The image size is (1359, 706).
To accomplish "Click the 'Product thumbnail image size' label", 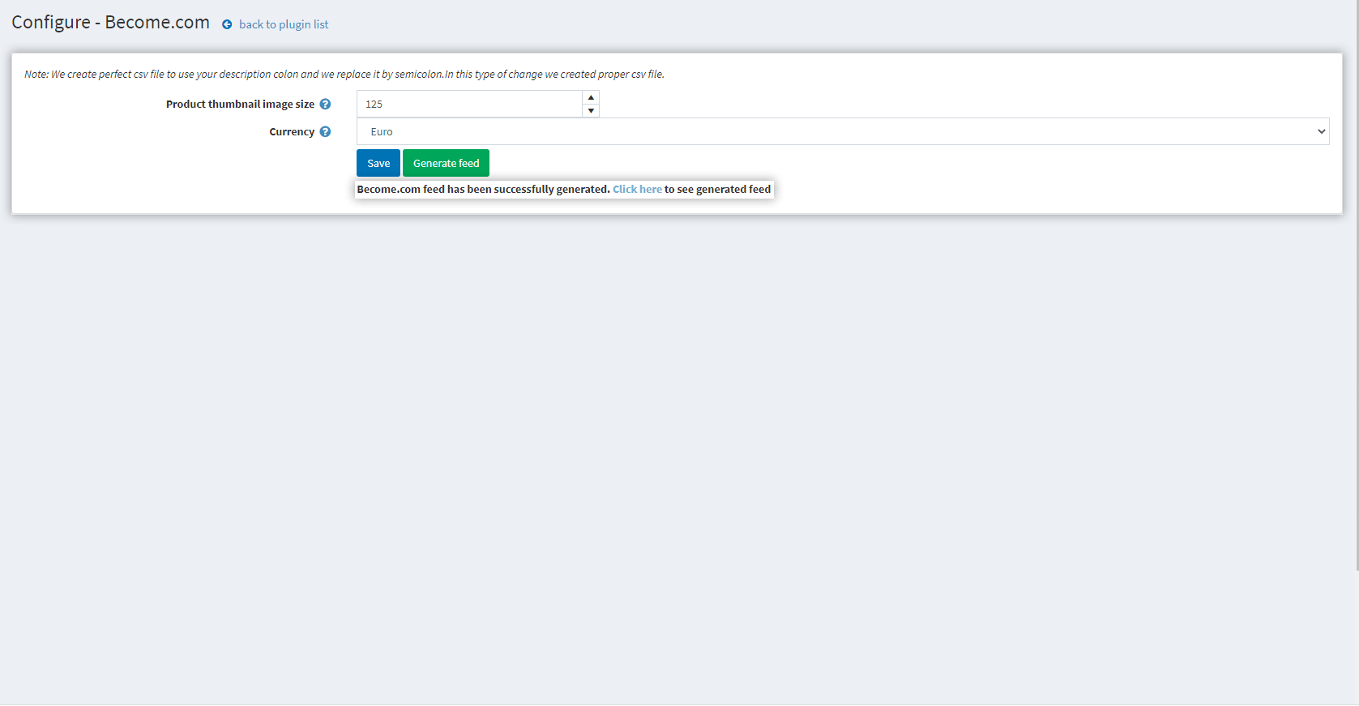I will tap(240, 104).
